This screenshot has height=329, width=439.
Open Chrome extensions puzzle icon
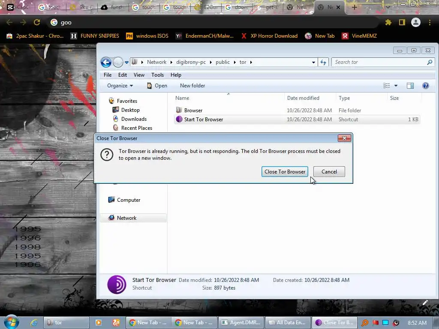point(388,22)
